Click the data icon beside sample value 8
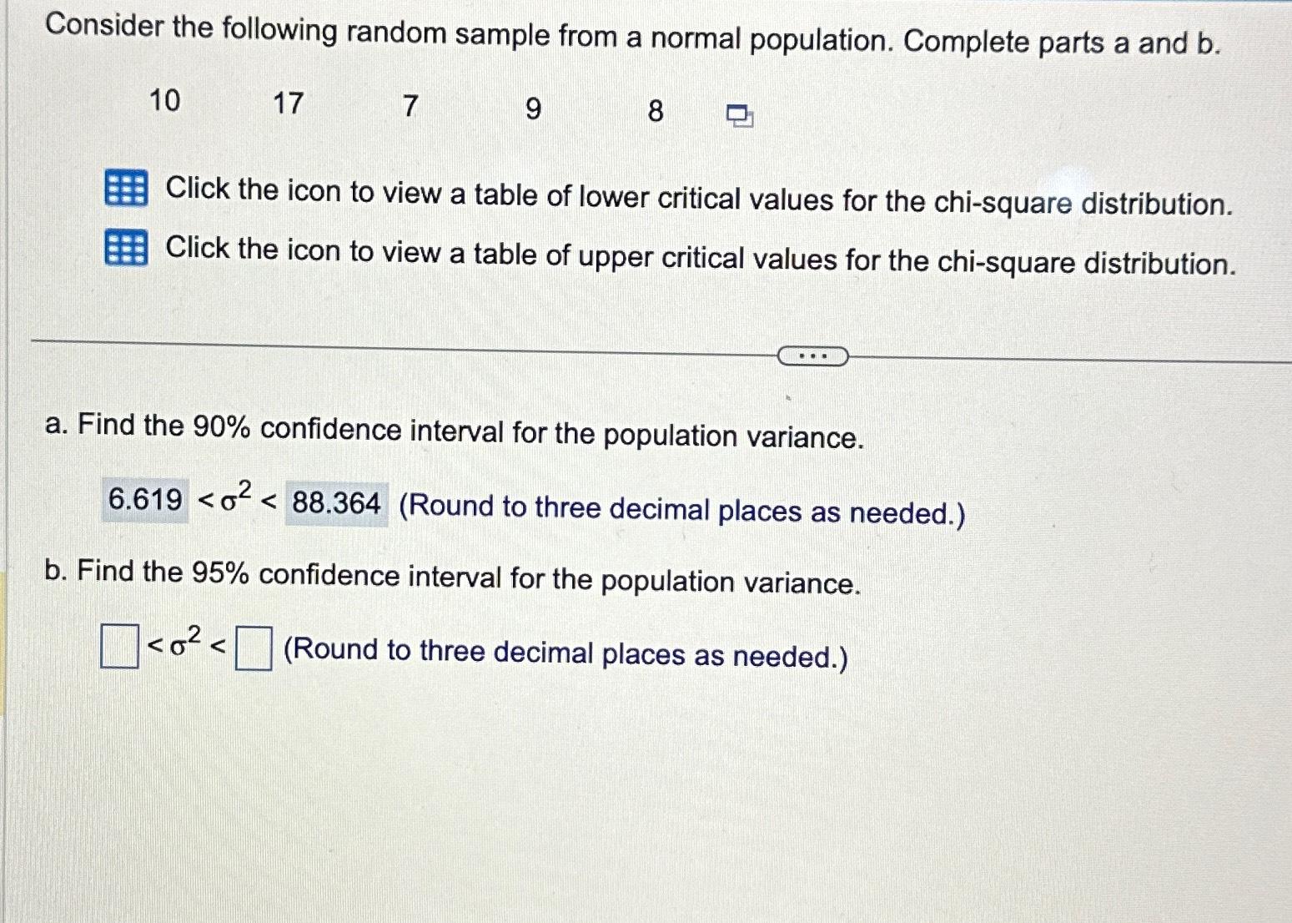Viewport: 1292px width, 923px height. [x=737, y=114]
